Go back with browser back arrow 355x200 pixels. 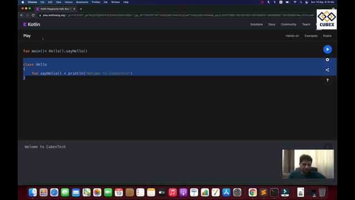[x=22, y=15]
